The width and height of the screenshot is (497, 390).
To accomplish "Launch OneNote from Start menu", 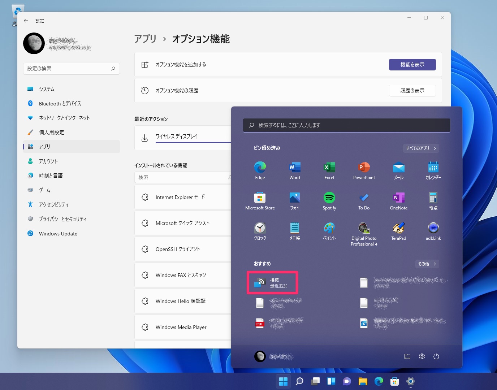I will pyautogui.click(x=398, y=201).
